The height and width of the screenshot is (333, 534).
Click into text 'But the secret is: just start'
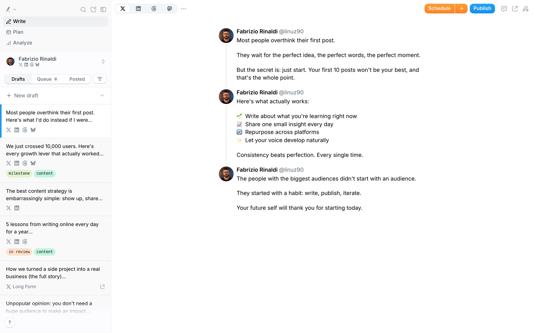tap(328, 74)
